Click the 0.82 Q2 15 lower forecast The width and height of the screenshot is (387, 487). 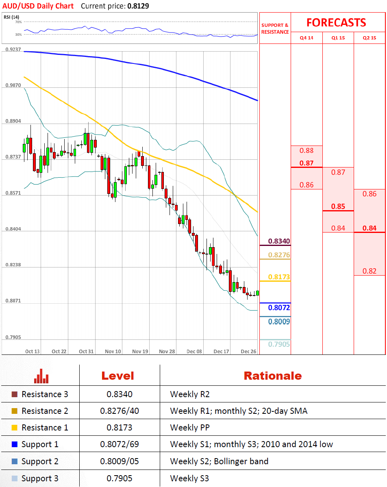(369, 271)
